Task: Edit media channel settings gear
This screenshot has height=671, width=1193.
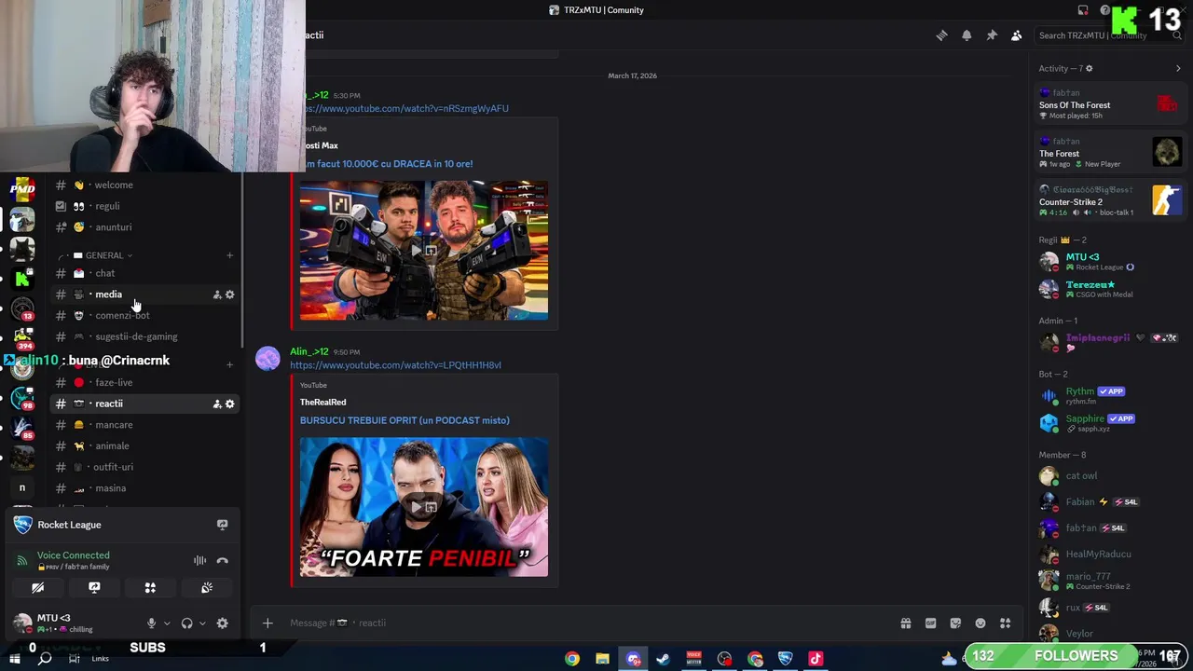Action: click(x=230, y=294)
